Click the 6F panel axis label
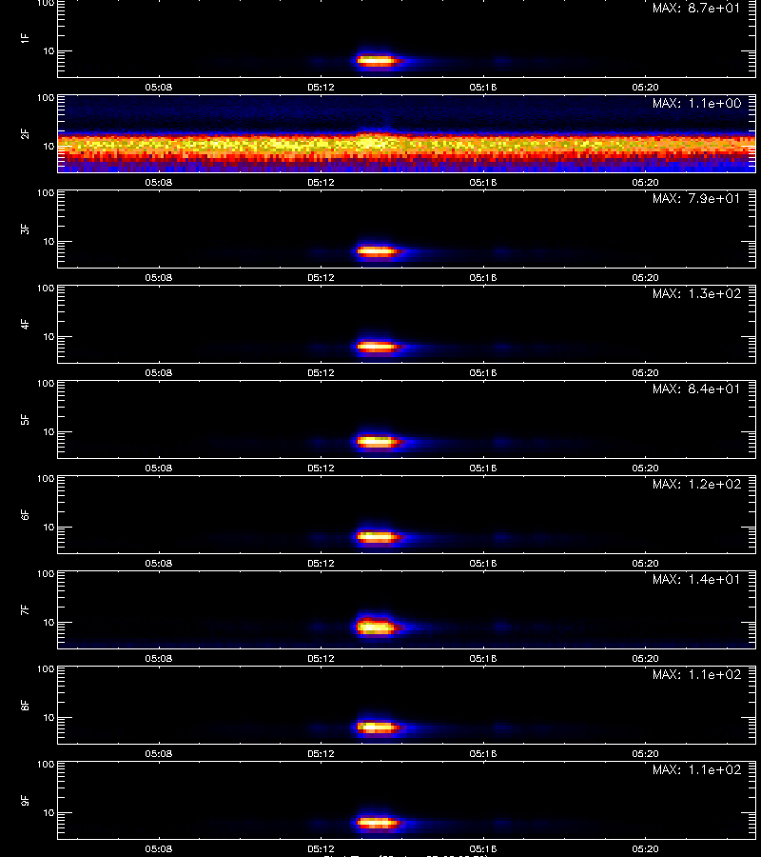 pos(25,514)
